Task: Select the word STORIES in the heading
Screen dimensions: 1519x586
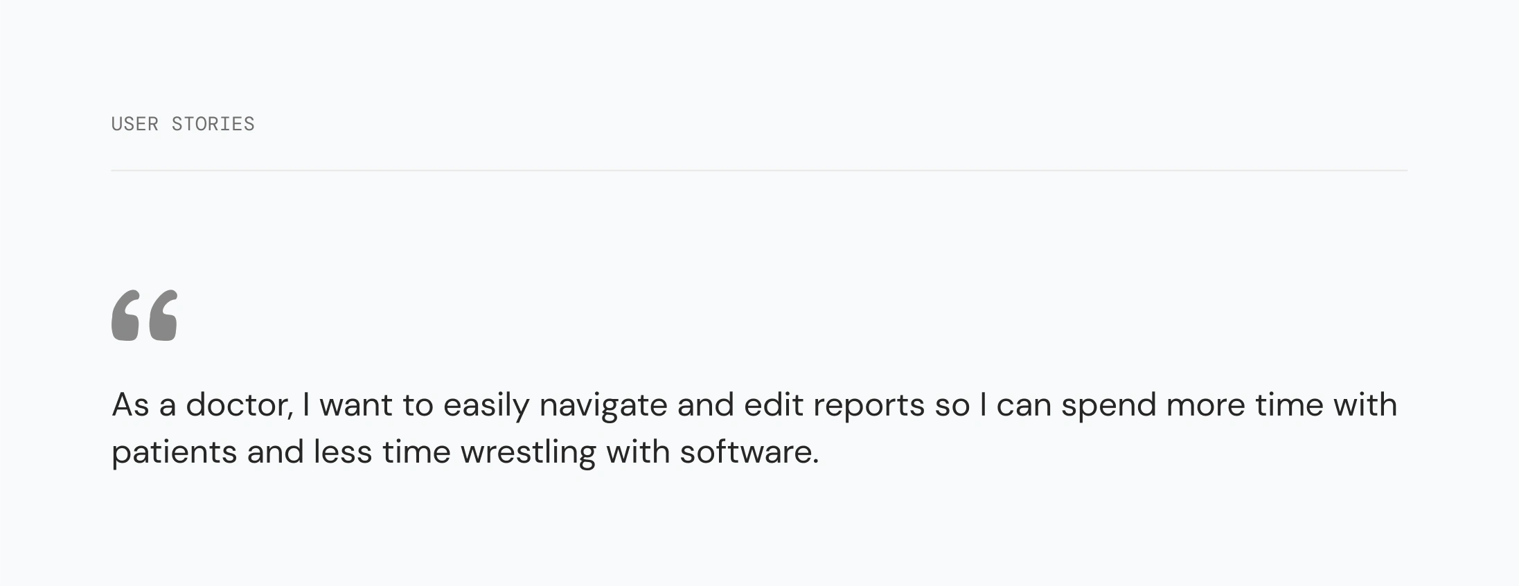Action: pyautogui.click(x=213, y=124)
